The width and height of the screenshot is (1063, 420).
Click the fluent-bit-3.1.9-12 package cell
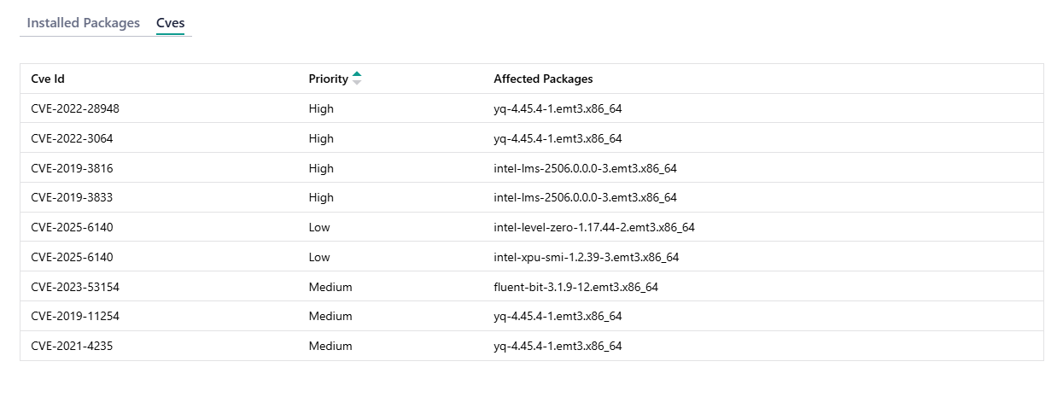575,287
